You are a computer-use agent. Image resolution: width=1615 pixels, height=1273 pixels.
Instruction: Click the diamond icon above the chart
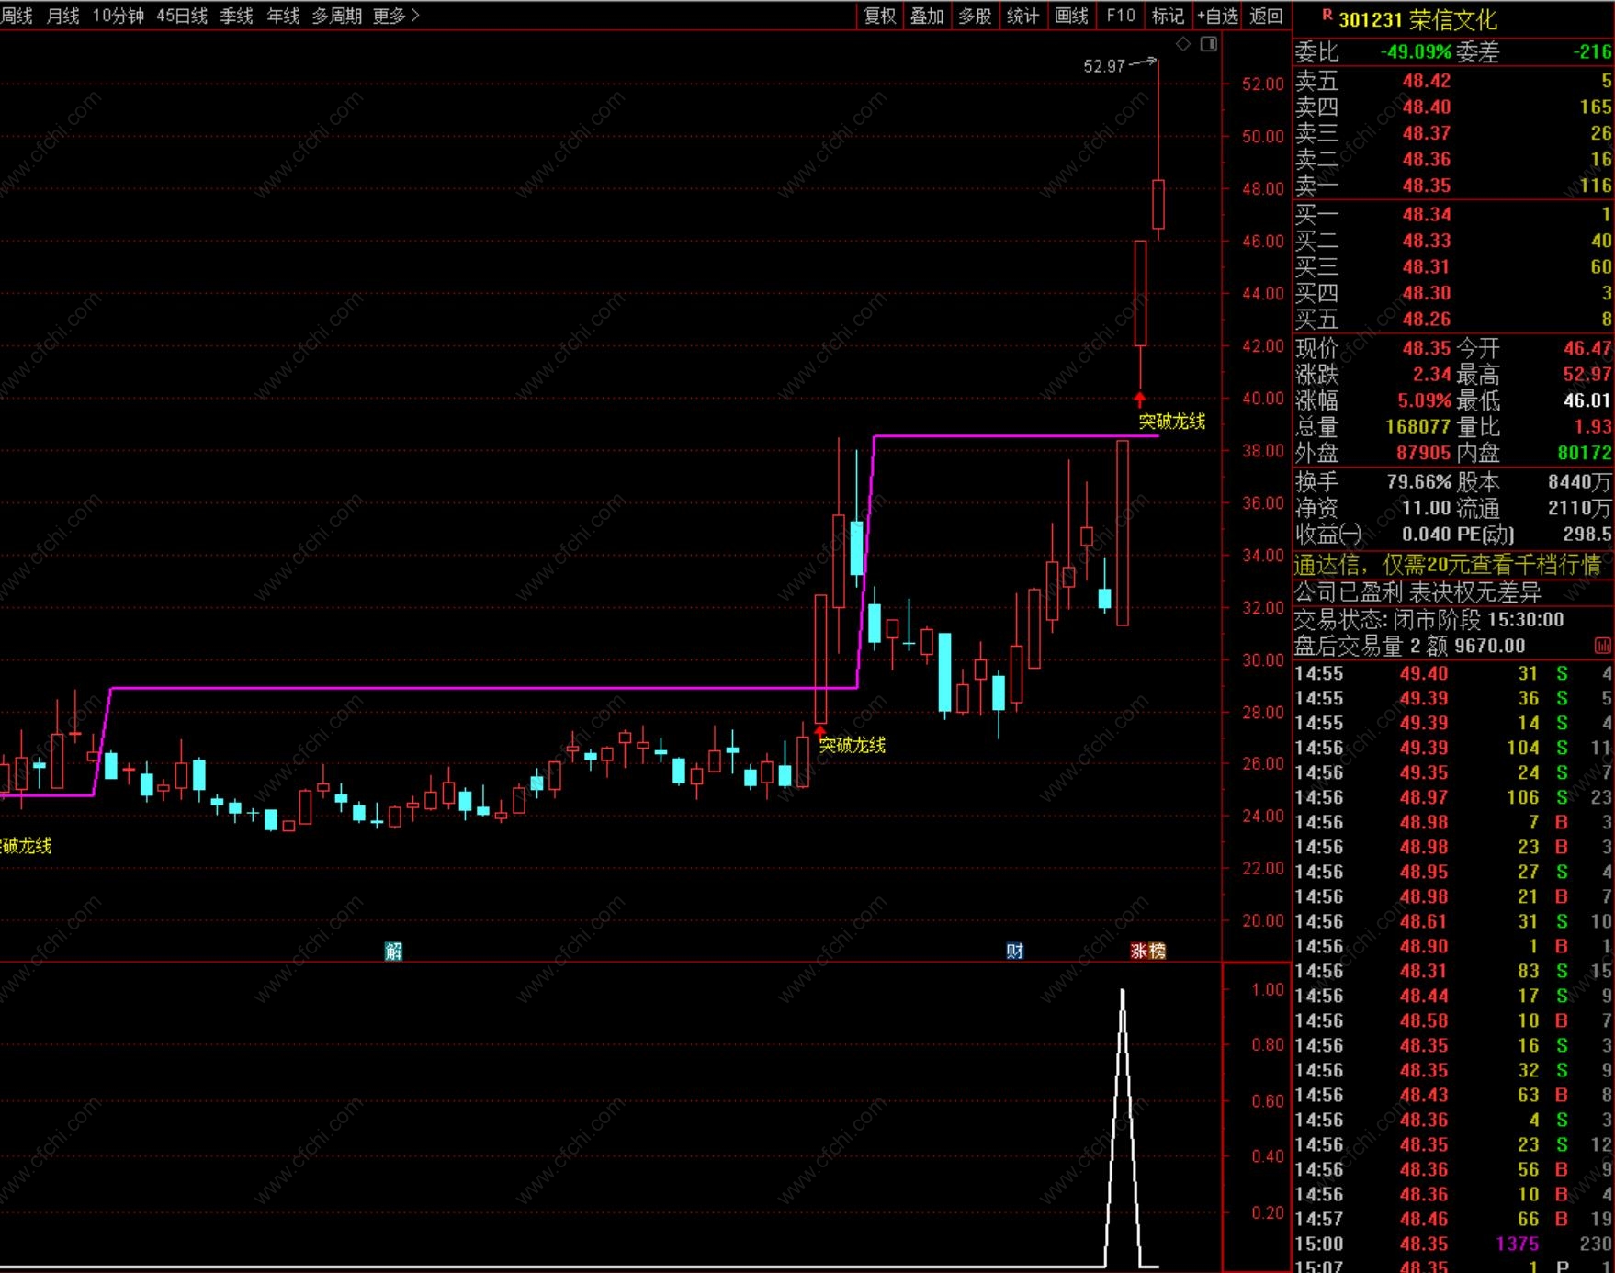1183,44
